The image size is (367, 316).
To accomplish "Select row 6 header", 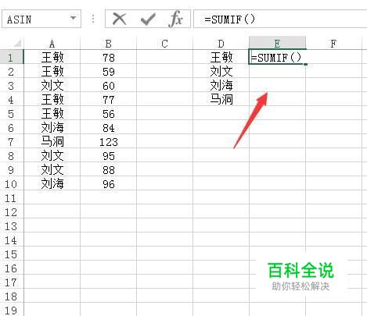I will tap(12, 127).
